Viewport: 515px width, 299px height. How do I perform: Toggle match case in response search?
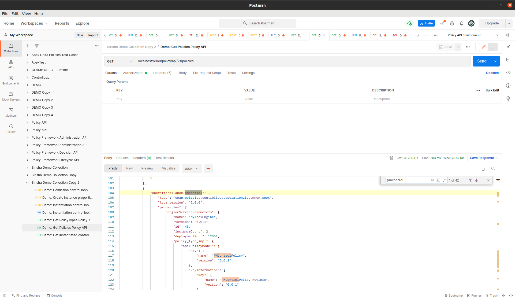(x=432, y=180)
